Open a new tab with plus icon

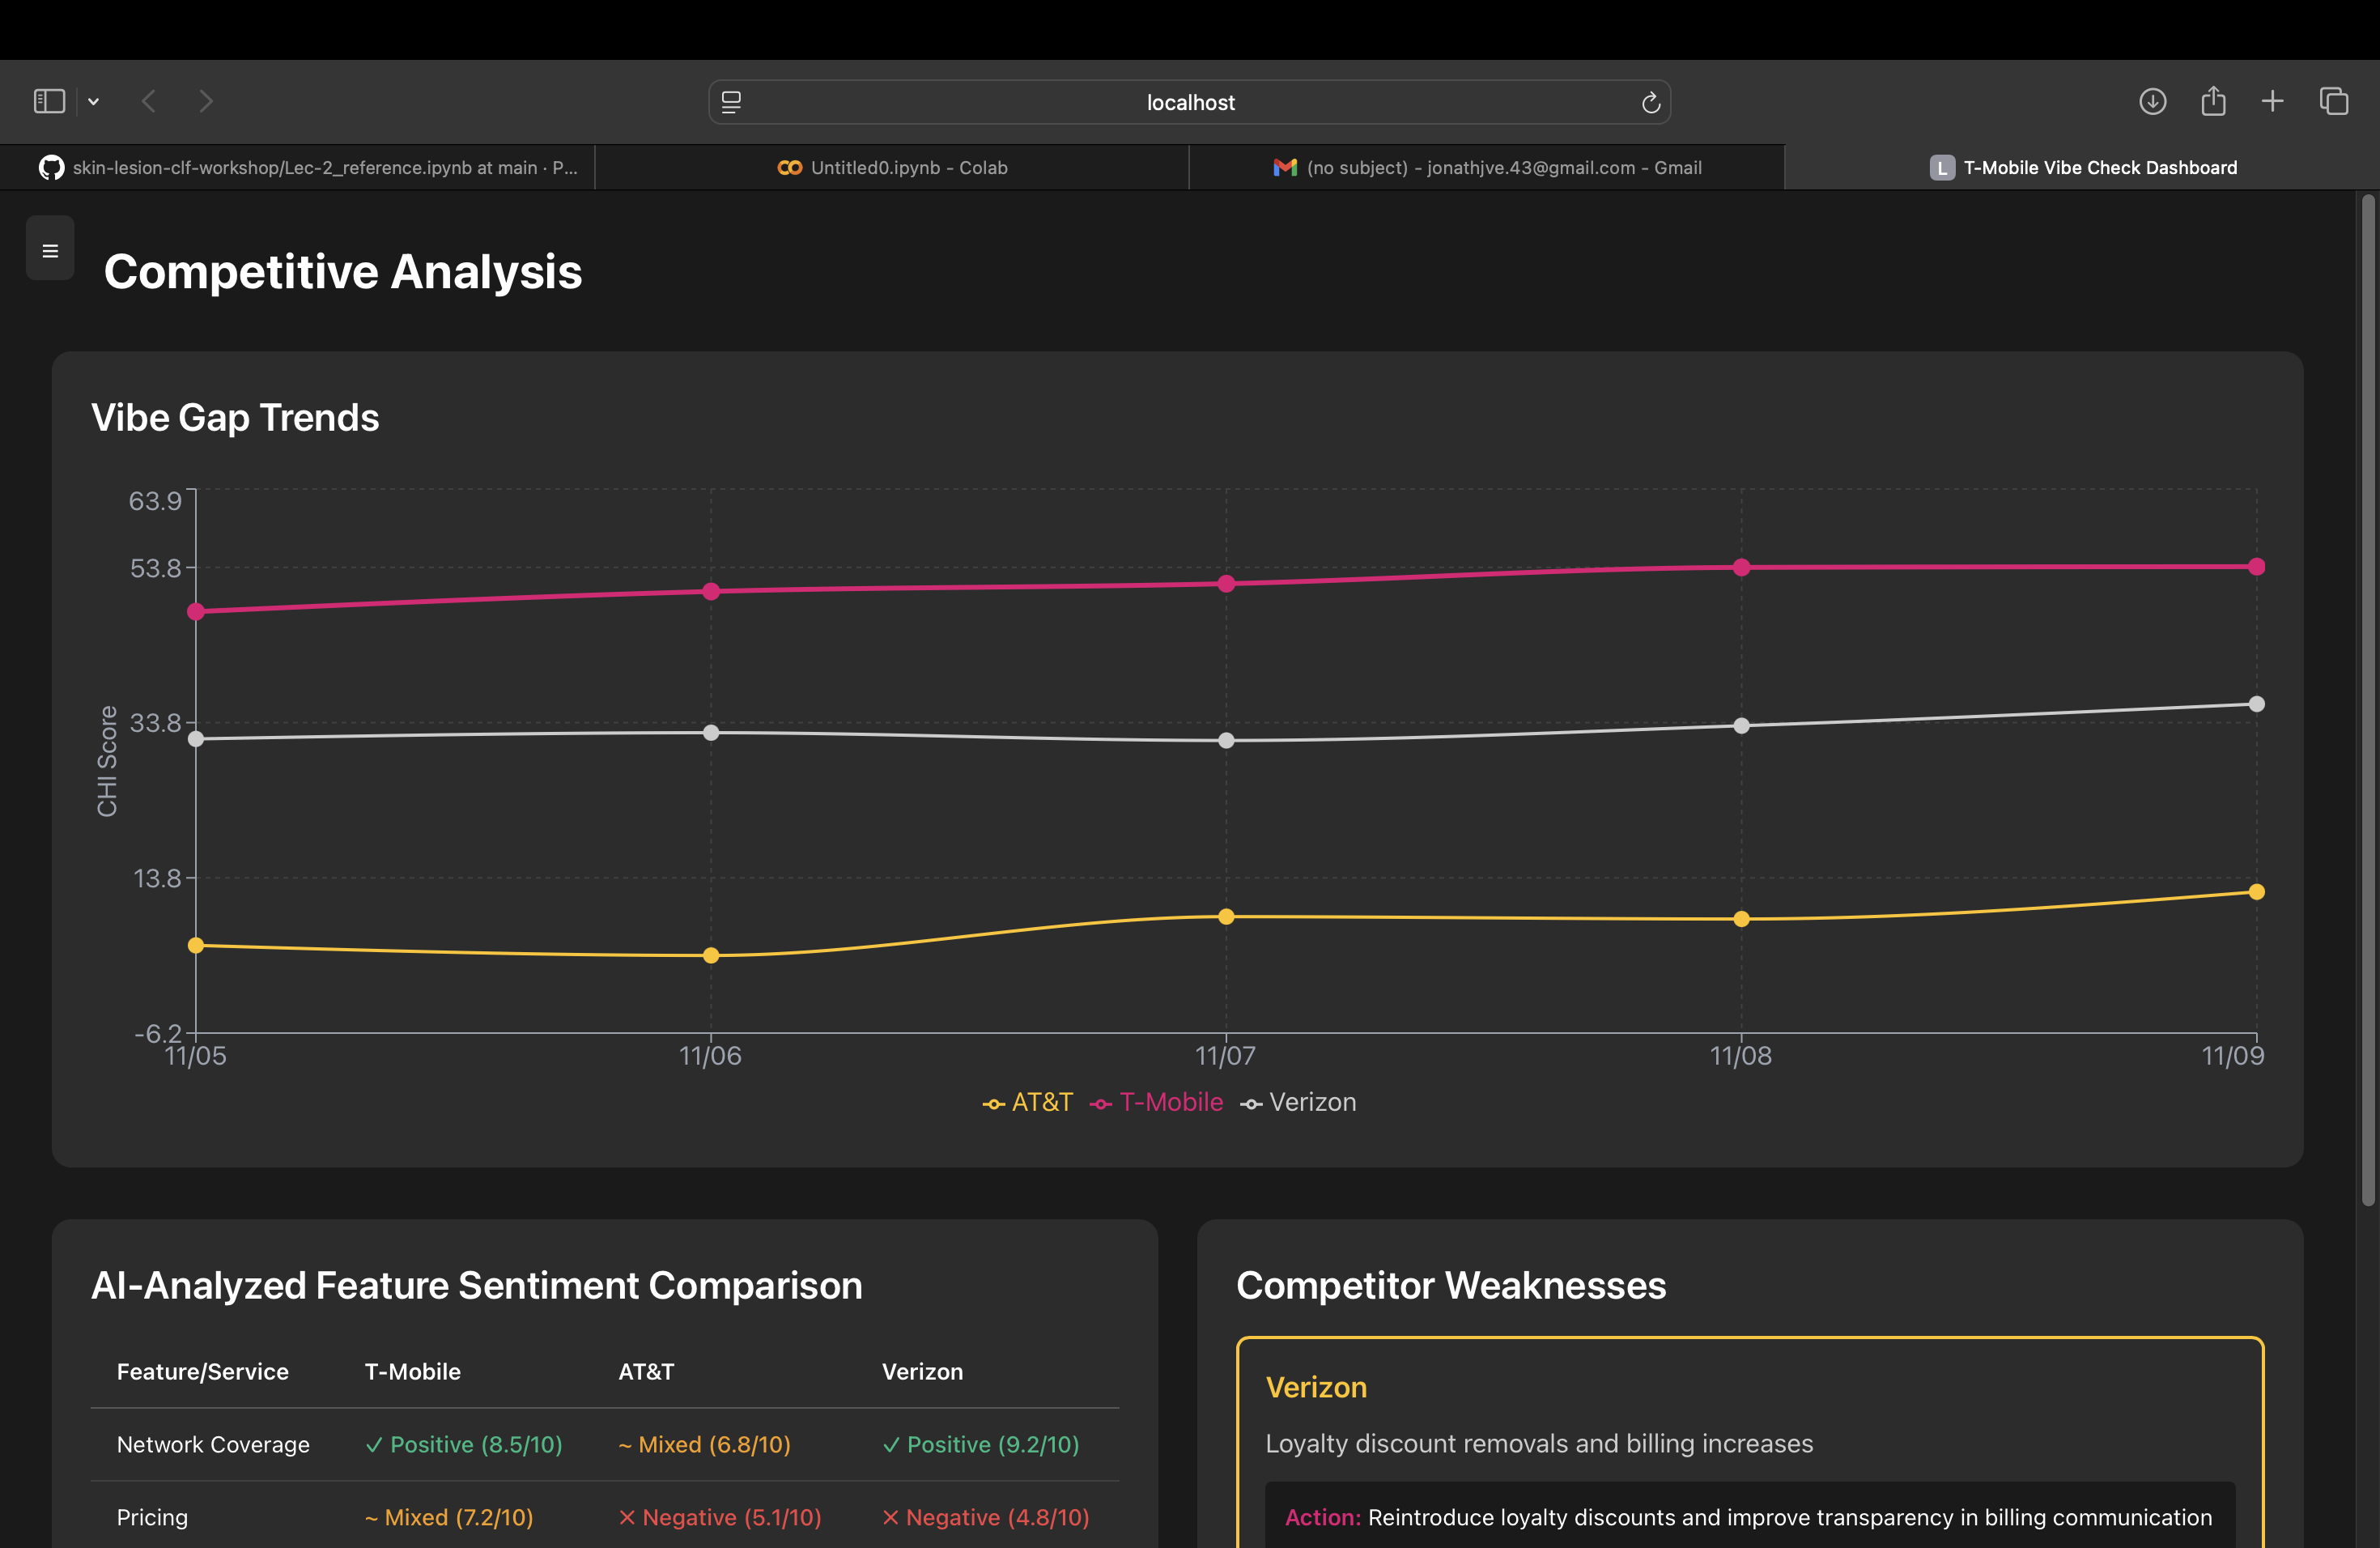(x=2272, y=101)
